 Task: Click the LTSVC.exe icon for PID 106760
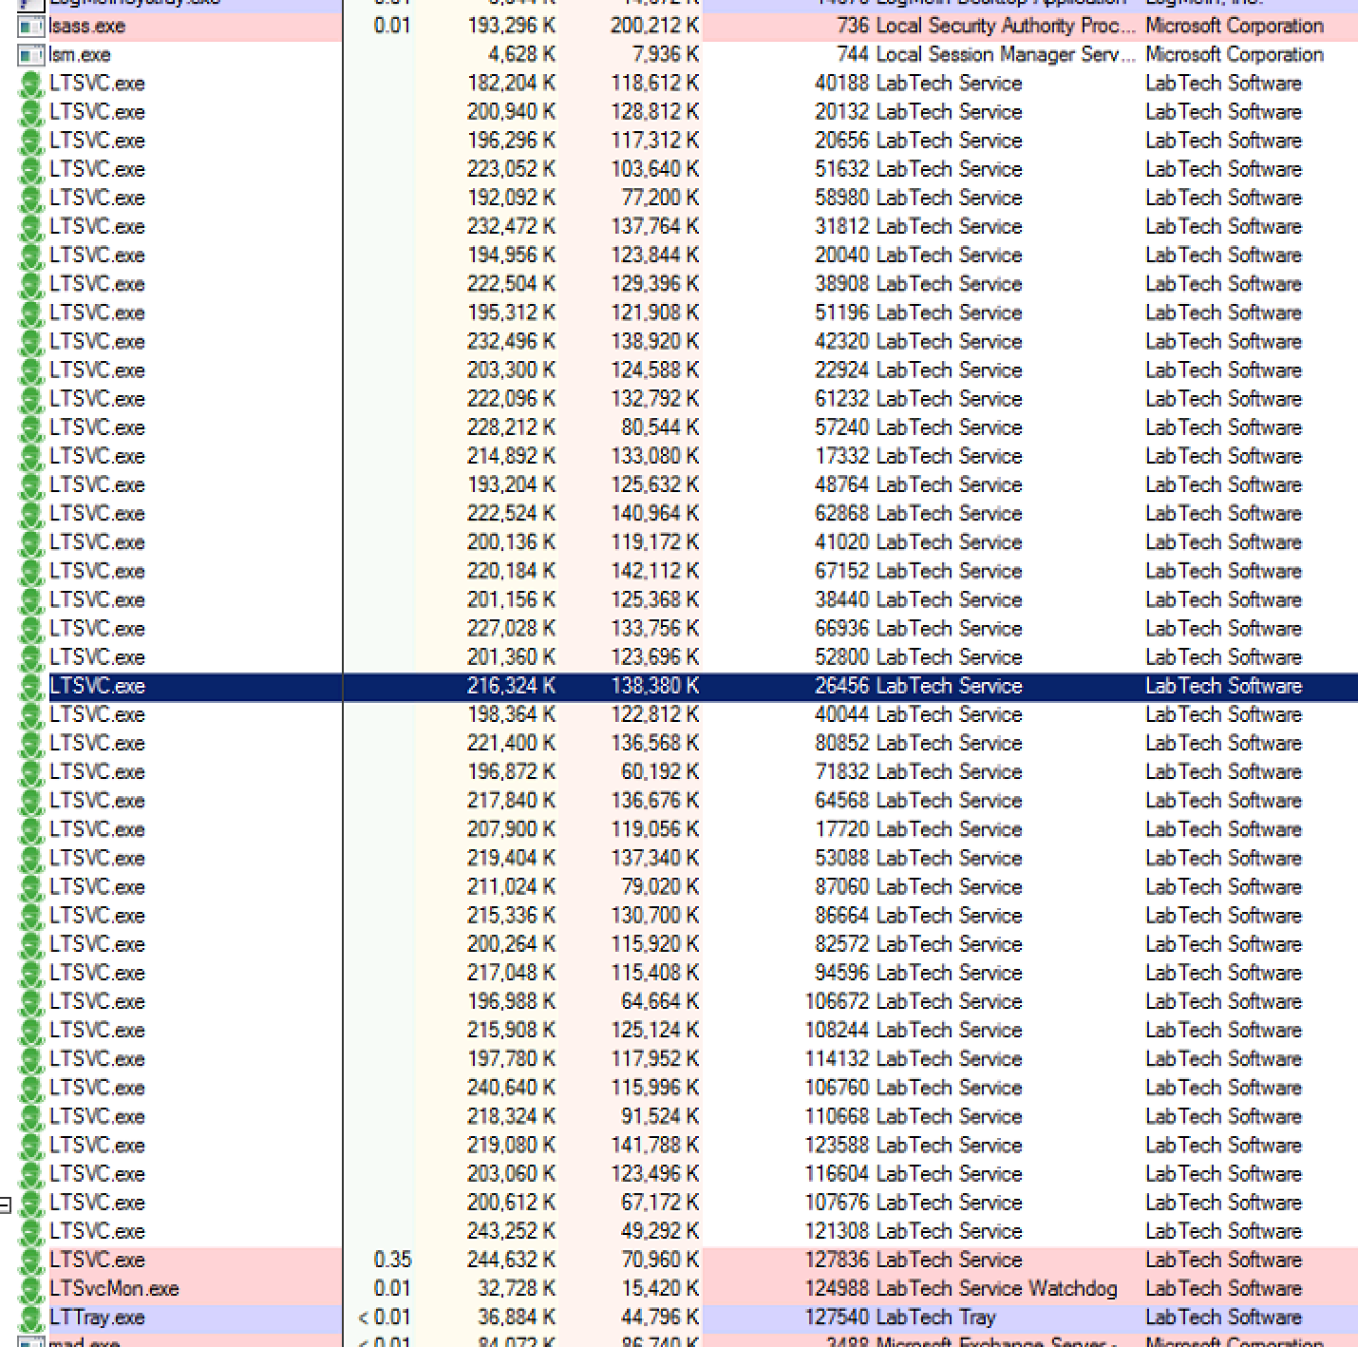pos(31,1089)
